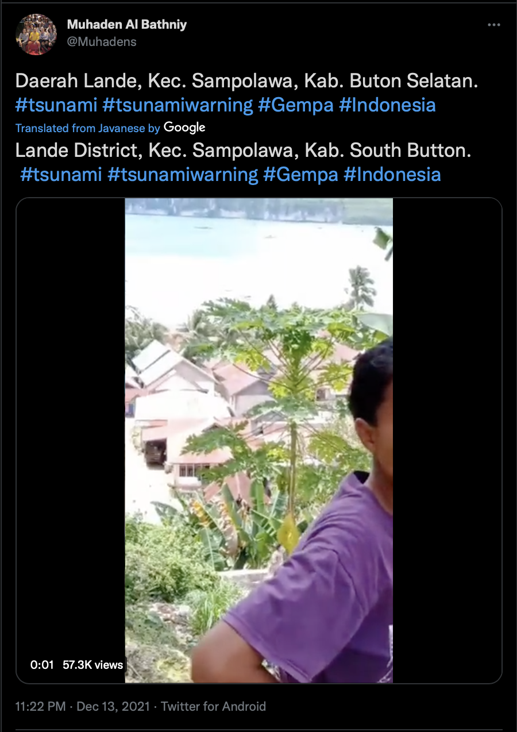Open the #Gempa hashtag in translated text
517x732 pixels.
click(x=301, y=174)
